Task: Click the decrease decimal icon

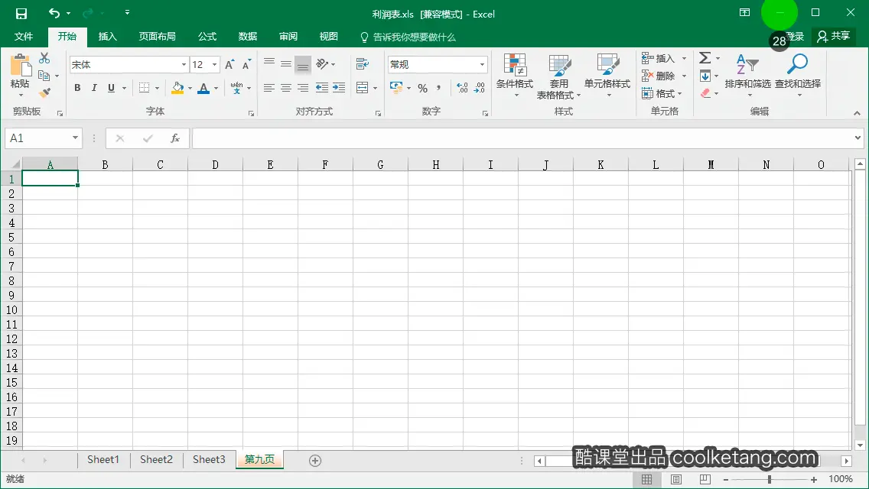Action: tap(480, 88)
